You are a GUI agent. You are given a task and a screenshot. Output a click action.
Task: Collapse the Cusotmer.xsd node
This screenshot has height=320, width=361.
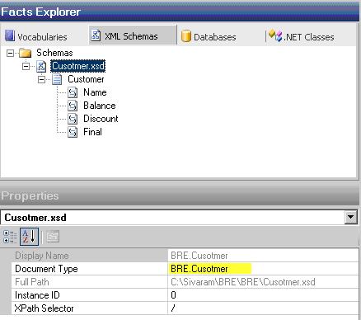coord(26,66)
